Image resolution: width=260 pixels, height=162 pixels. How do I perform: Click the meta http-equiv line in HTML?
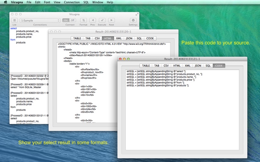(107, 52)
